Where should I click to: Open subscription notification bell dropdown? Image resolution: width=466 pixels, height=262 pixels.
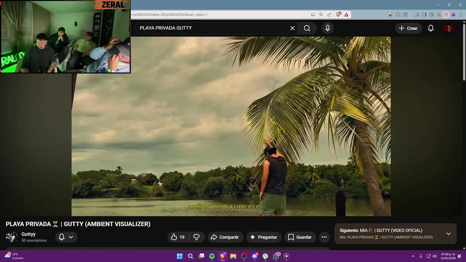click(66, 237)
